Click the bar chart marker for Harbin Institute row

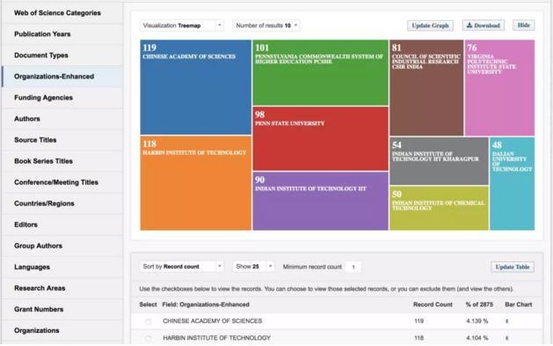click(506, 338)
